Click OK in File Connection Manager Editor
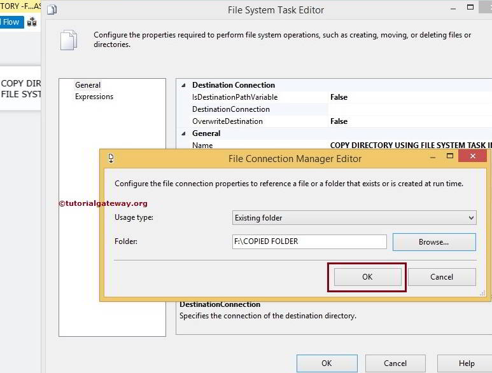The image size is (492, 373). pos(367,277)
